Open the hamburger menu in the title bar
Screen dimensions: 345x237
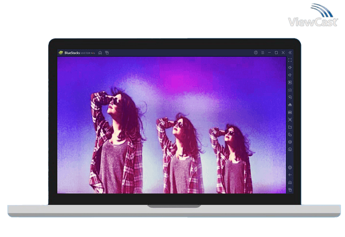click(262, 53)
